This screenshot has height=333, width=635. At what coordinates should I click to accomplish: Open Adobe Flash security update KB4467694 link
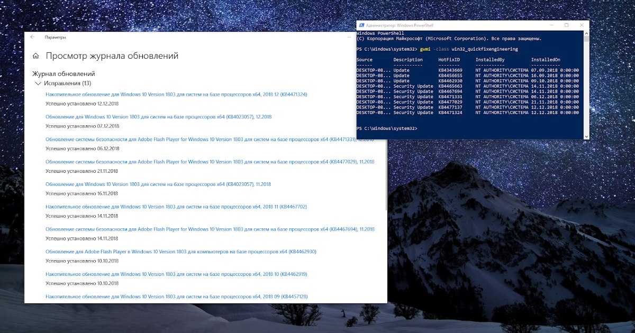[210, 229]
